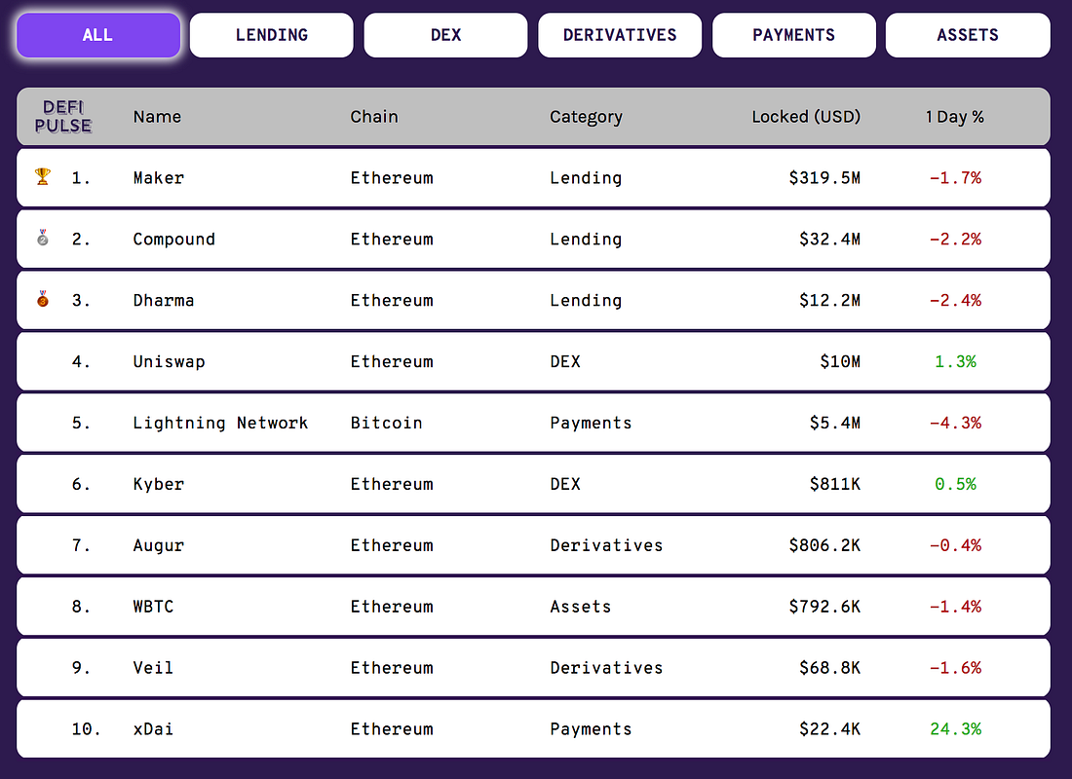Click the WBTC row name
Viewport: 1072px width, 779px height.
pyautogui.click(x=153, y=606)
